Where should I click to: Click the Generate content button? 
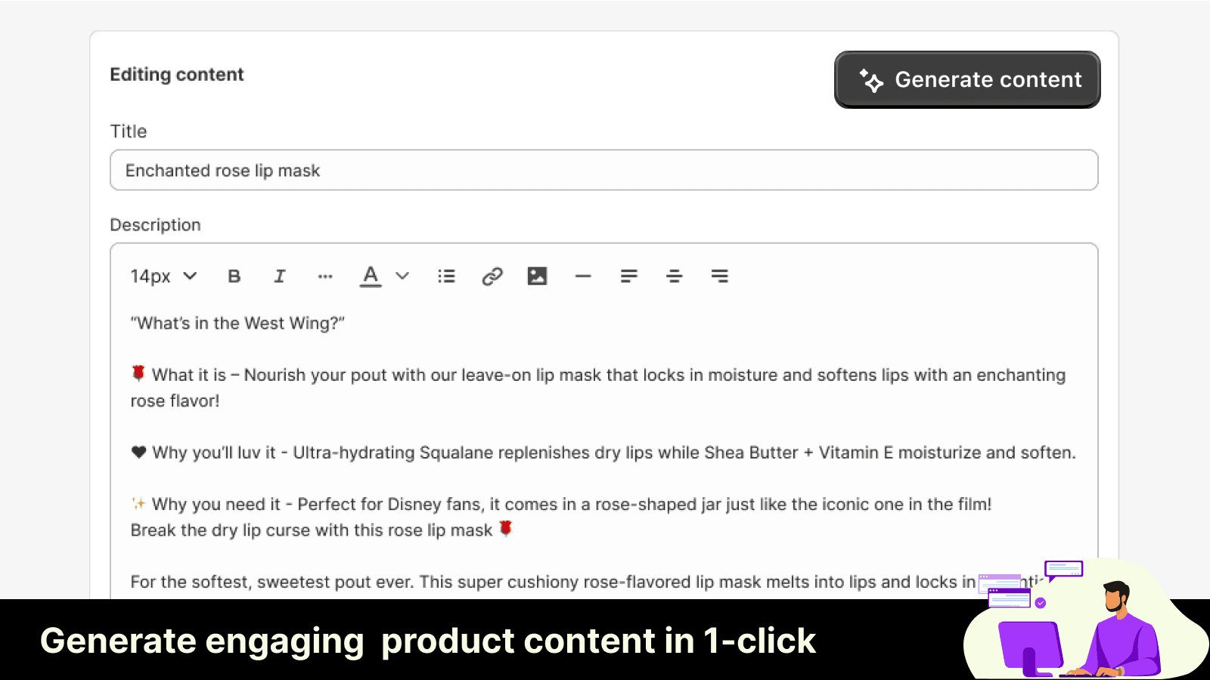tap(967, 80)
